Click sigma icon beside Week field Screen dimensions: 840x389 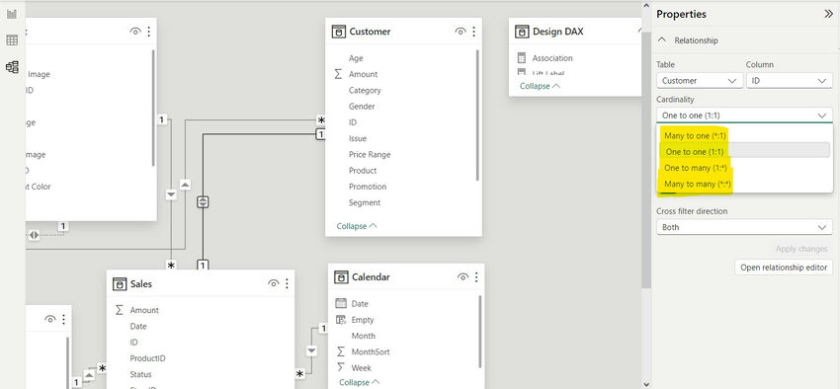tap(341, 367)
